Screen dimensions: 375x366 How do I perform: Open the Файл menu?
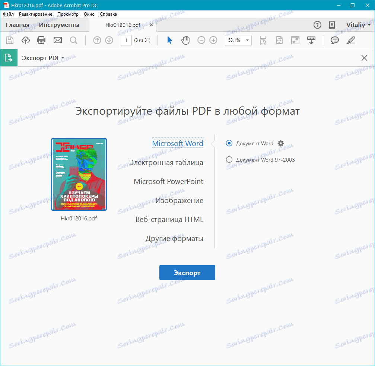(x=8, y=14)
